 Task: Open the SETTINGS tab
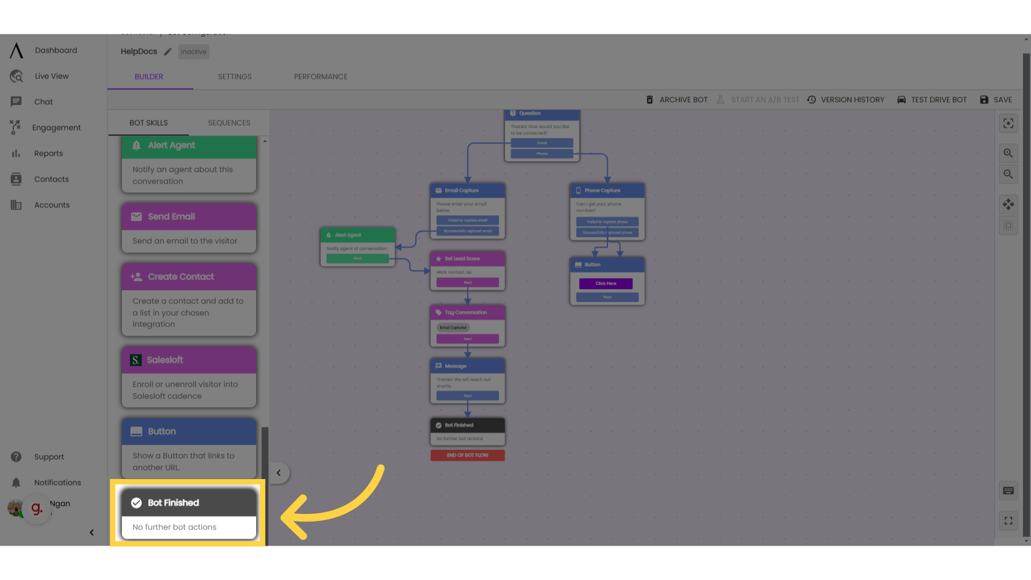tap(235, 77)
